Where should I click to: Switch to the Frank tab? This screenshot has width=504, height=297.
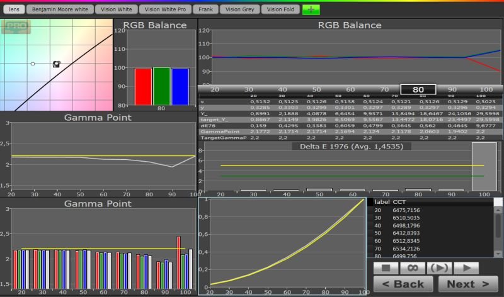(x=205, y=9)
